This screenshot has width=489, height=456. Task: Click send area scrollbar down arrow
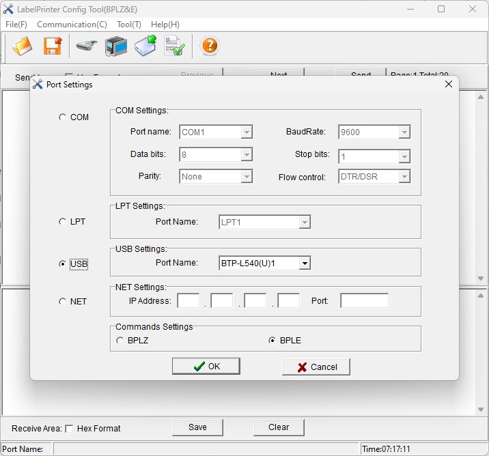(x=481, y=279)
